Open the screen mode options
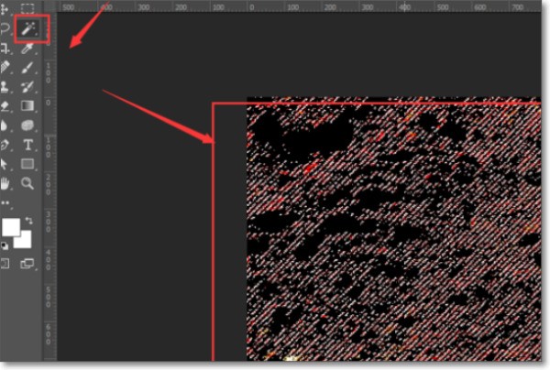The image size is (550, 370). tap(27, 264)
